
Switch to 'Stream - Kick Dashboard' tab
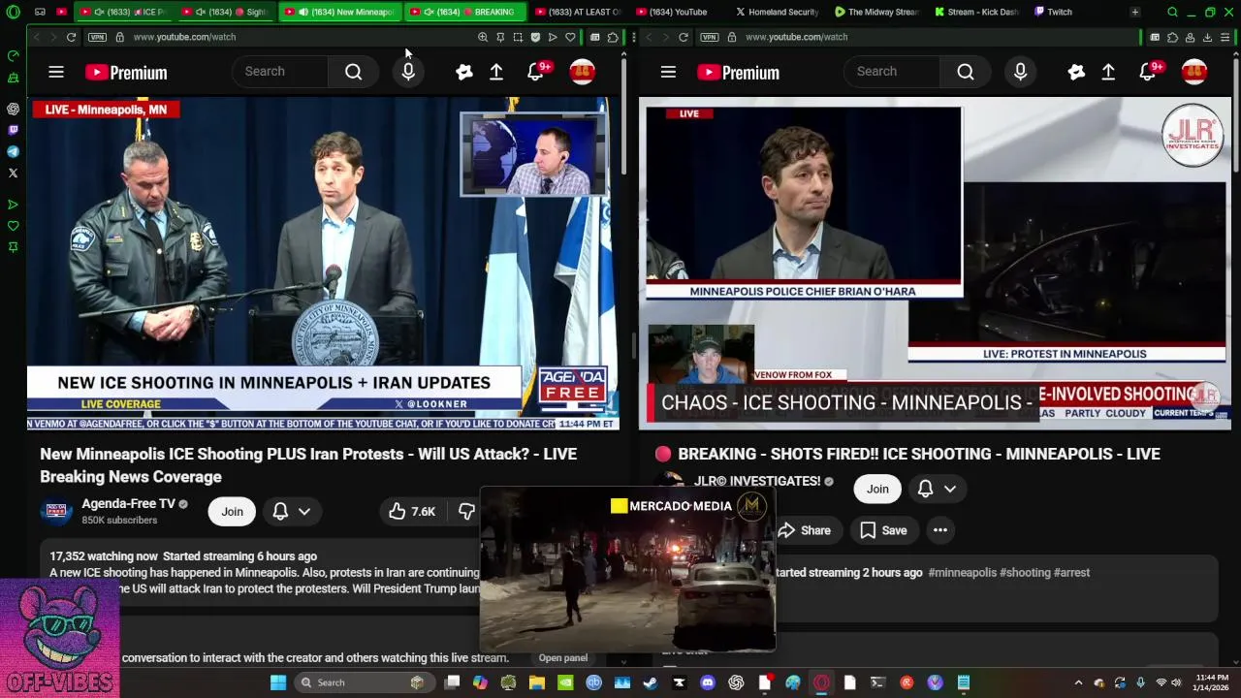[x=974, y=12]
